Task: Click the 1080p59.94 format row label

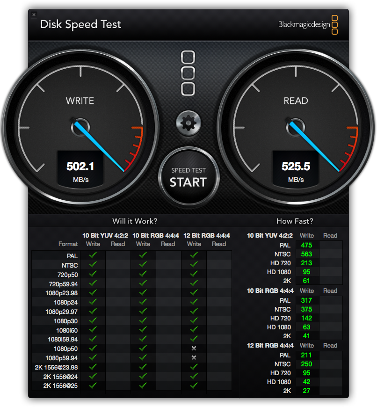Action: [61, 358]
